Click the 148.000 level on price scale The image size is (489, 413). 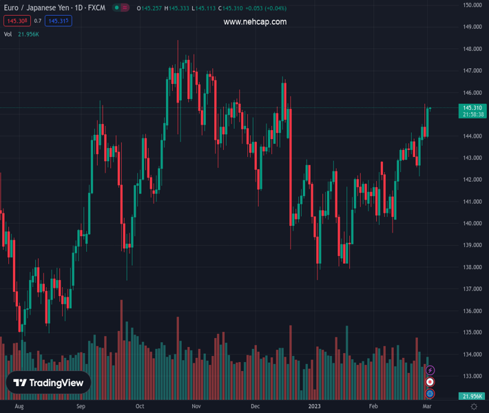pyautogui.click(x=472, y=49)
